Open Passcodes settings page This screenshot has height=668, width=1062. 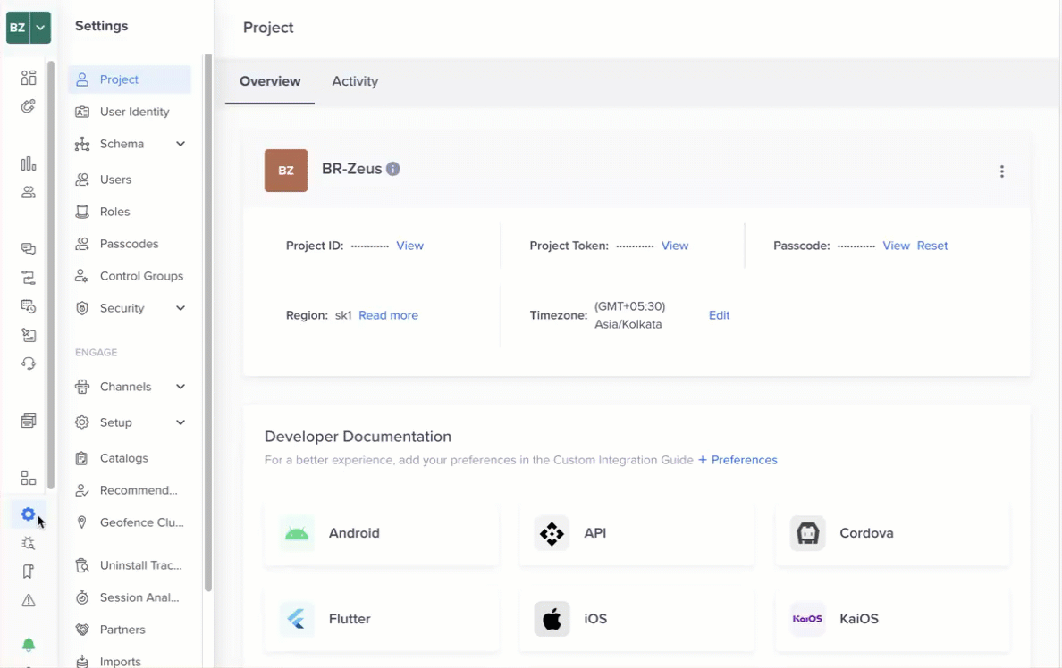[130, 244]
